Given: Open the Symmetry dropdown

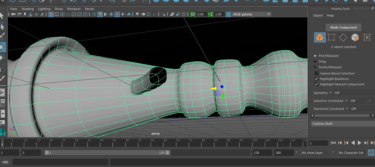Looking at the screenshot, I should click(x=331, y=93).
